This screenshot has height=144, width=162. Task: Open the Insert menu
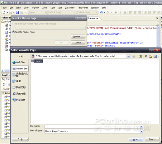pos(26,8)
